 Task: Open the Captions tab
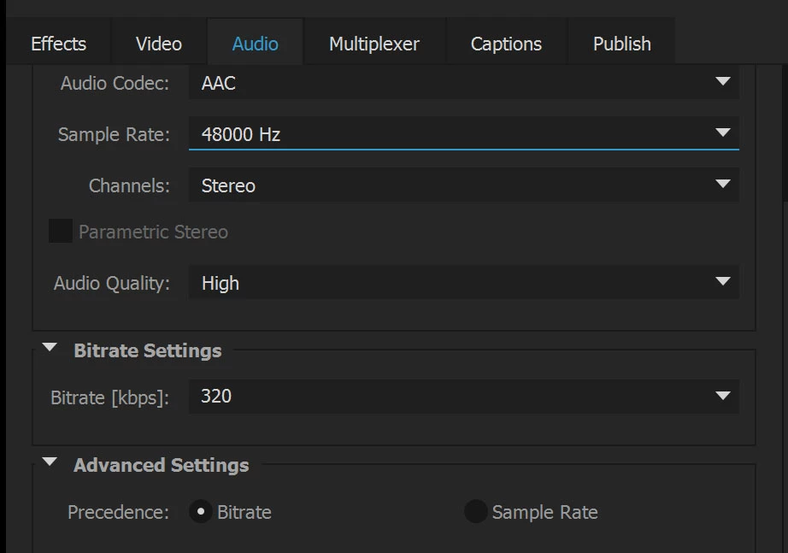click(x=506, y=44)
